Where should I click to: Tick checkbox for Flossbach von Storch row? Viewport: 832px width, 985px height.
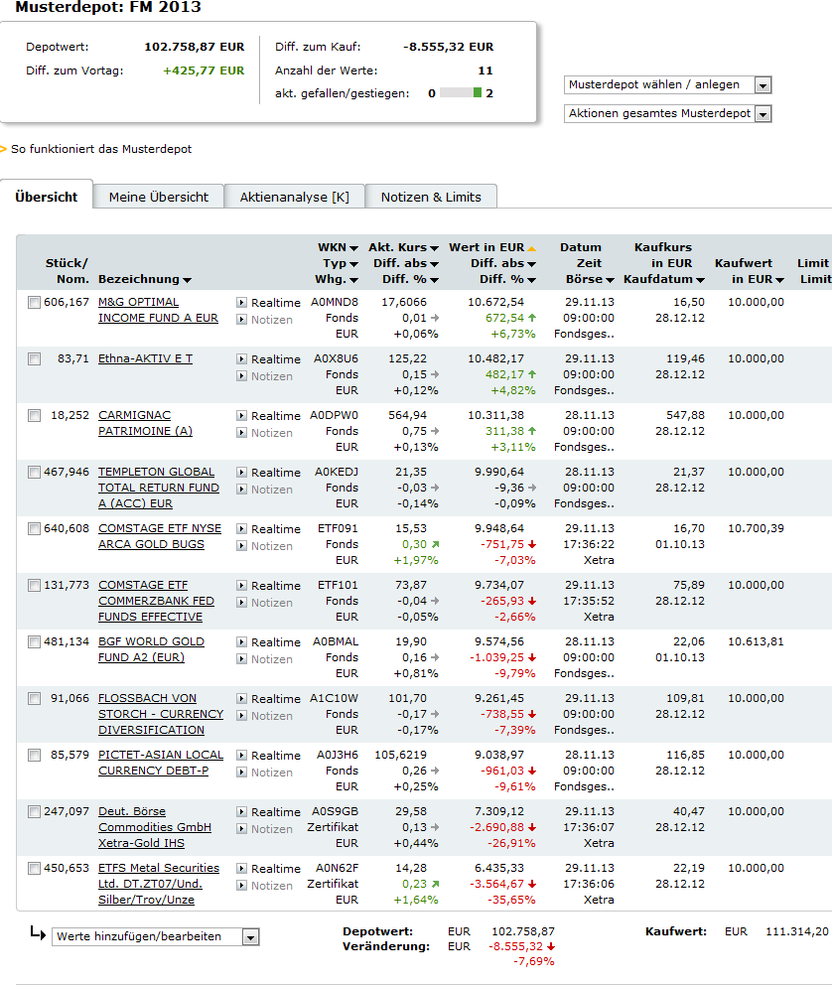(x=34, y=699)
